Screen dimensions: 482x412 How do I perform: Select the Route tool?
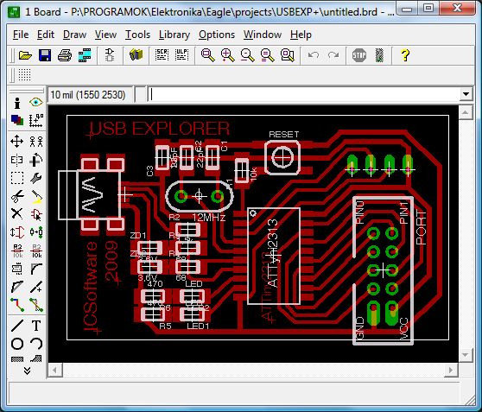17,305
